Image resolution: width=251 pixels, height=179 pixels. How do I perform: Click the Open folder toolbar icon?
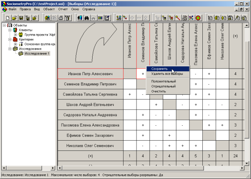click(15, 18)
